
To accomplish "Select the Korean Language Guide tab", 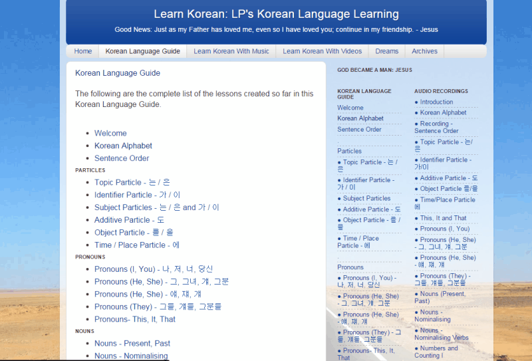I will coord(142,51).
